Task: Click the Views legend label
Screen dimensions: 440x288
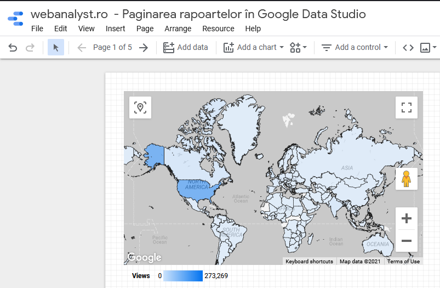Action: [141, 276]
